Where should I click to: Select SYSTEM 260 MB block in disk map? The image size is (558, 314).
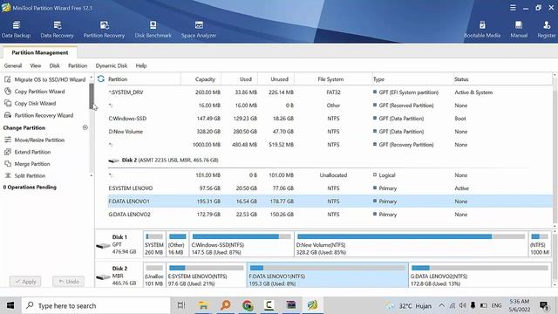[x=154, y=244]
